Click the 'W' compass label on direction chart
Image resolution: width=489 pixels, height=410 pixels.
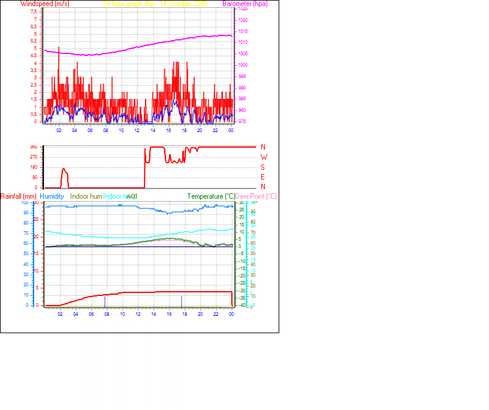point(264,157)
